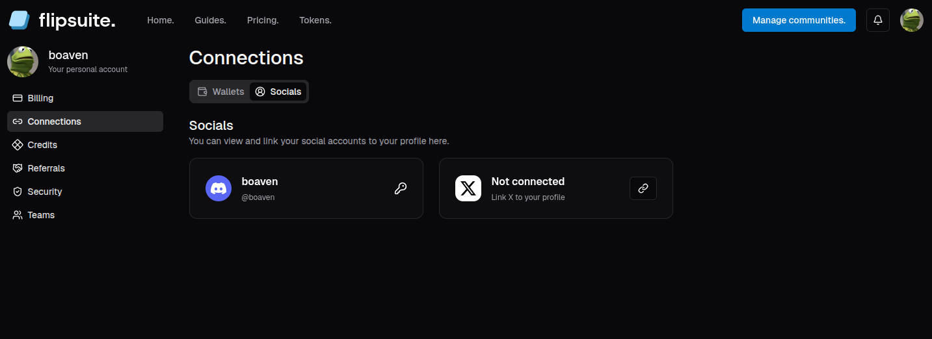Open profile avatar in top right

912,20
